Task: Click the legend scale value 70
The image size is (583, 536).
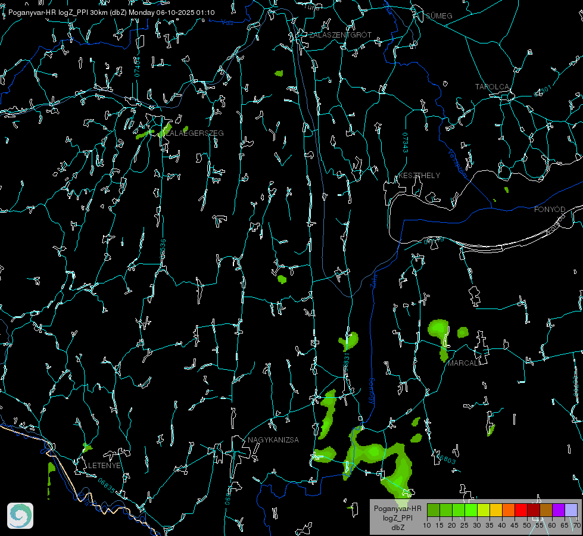Action: (576, 526)
